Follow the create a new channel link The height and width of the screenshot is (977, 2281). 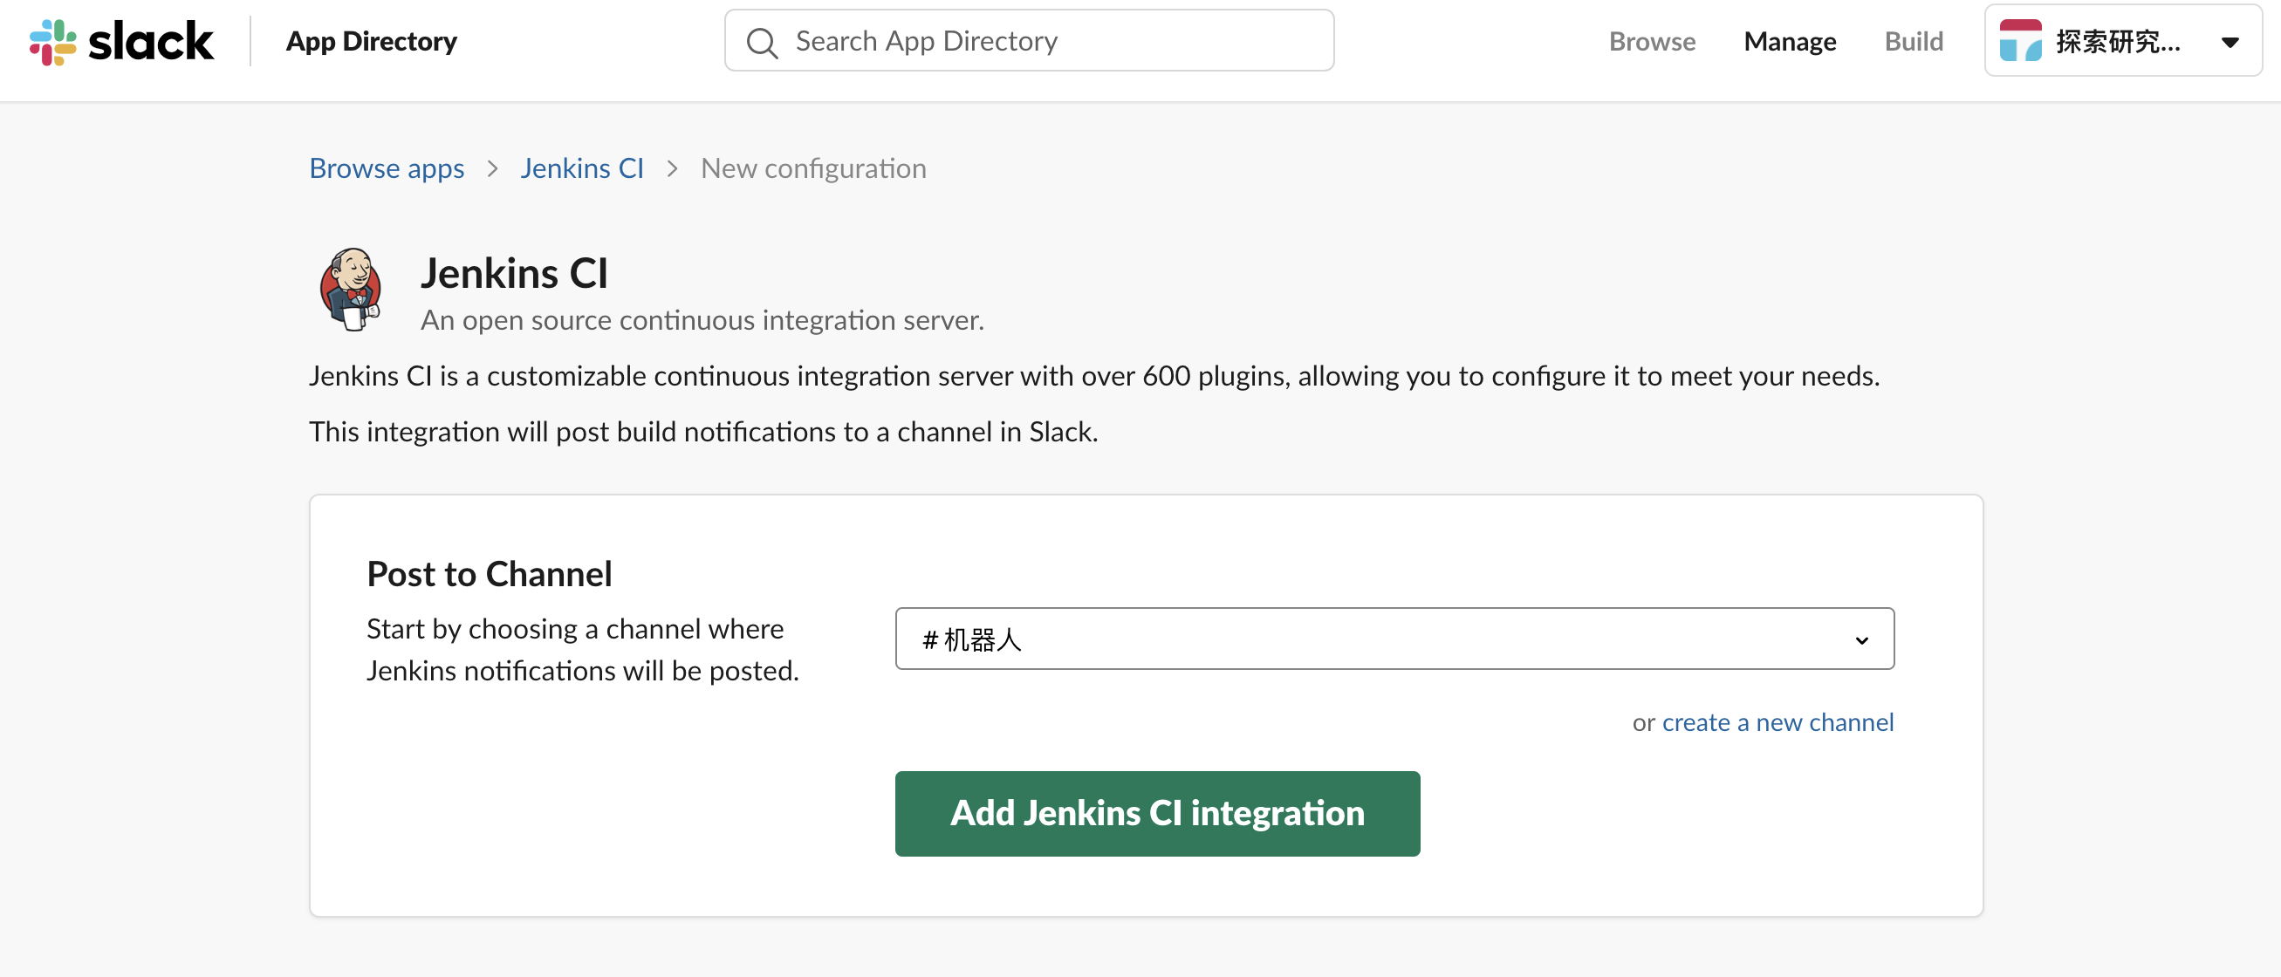[1778, 722]
